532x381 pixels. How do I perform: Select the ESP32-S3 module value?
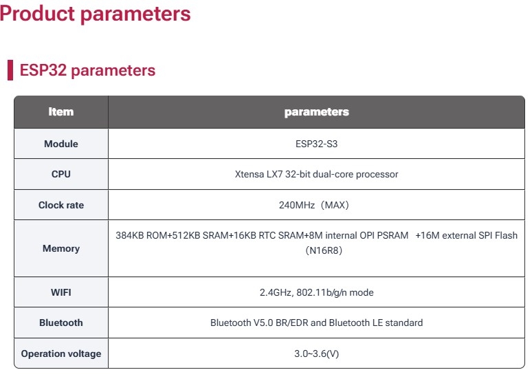316,144
